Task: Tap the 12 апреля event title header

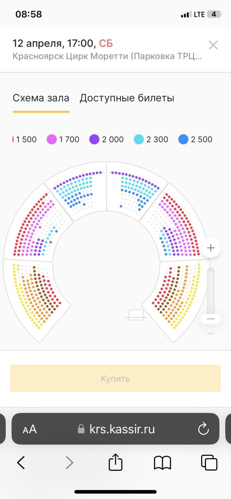Action: click(x=63, y=43)
